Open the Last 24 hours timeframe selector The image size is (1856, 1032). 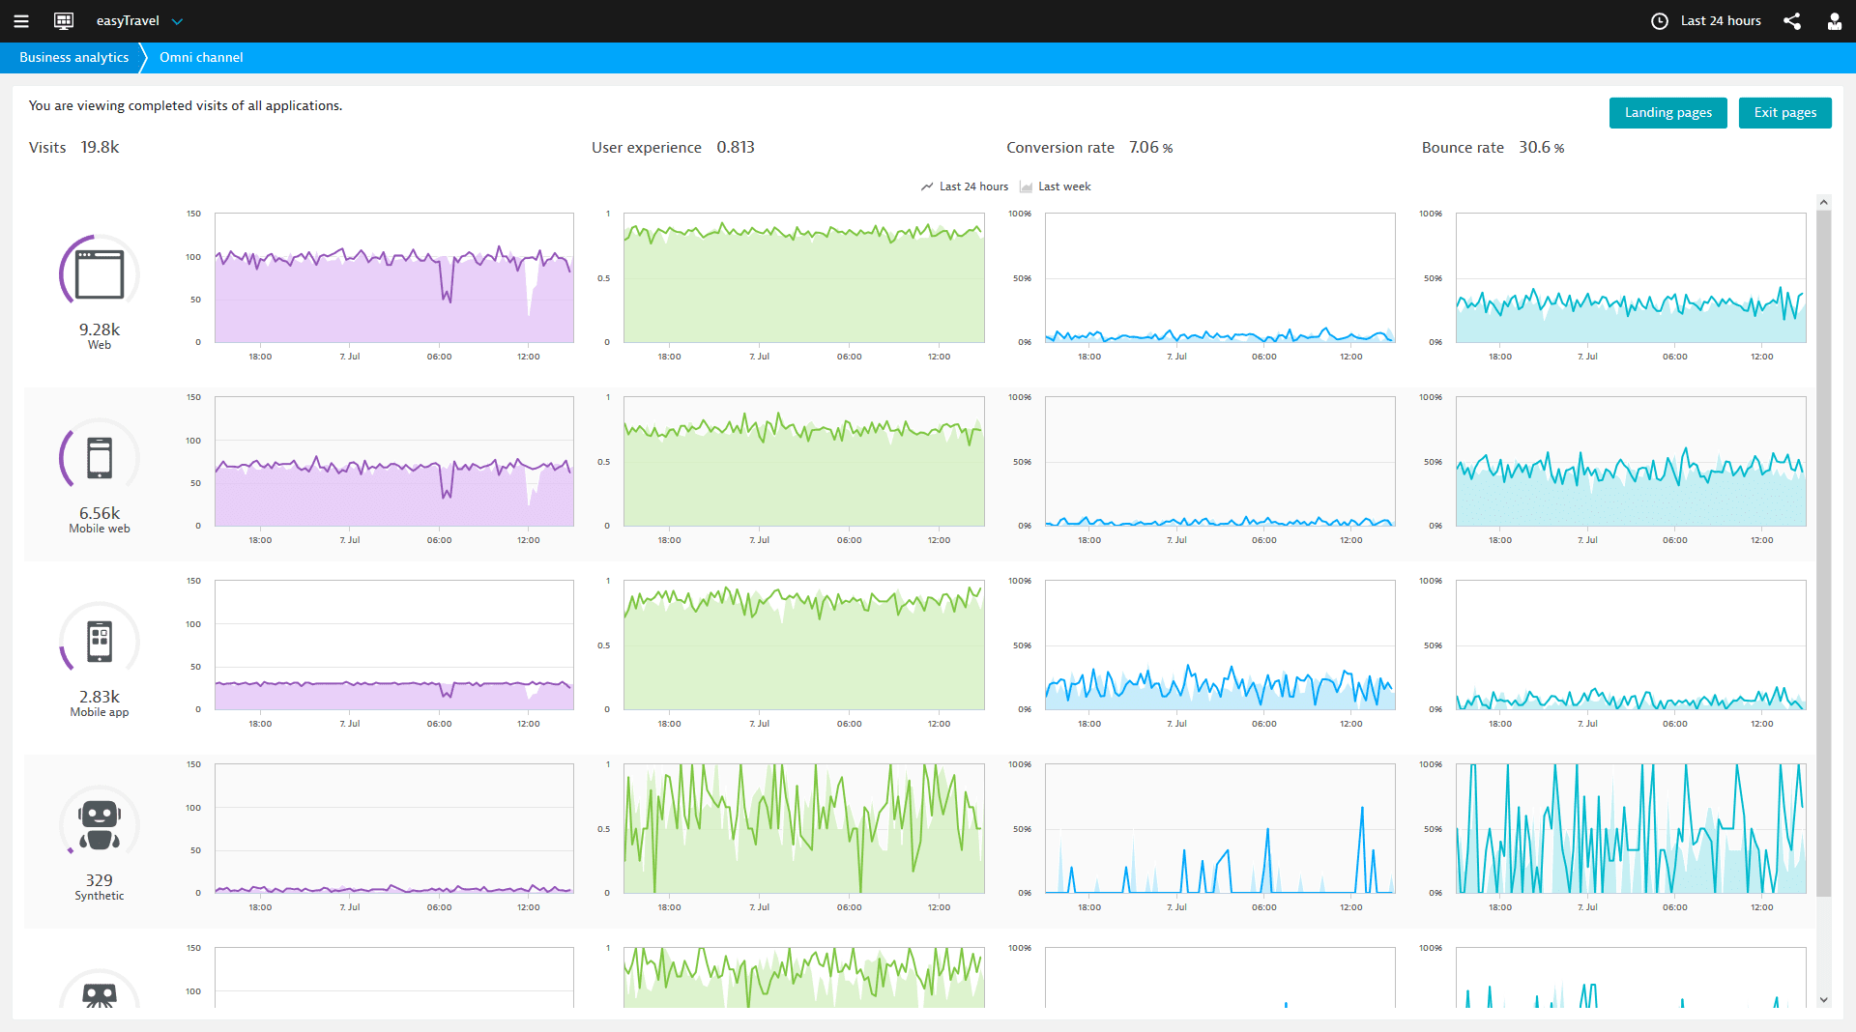click(1706, 21)
